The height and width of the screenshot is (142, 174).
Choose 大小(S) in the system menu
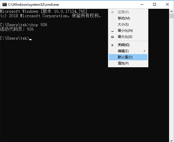coord(128,24)
